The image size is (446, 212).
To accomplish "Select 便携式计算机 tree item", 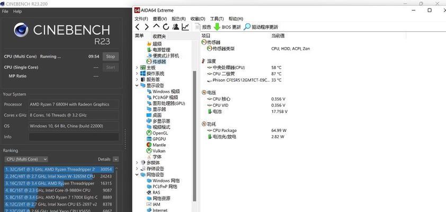I will point(163,56).
